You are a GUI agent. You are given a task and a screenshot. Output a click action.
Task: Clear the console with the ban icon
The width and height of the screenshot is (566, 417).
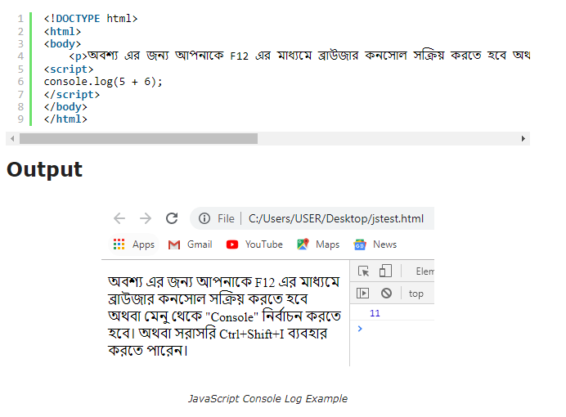click(386, 294)
